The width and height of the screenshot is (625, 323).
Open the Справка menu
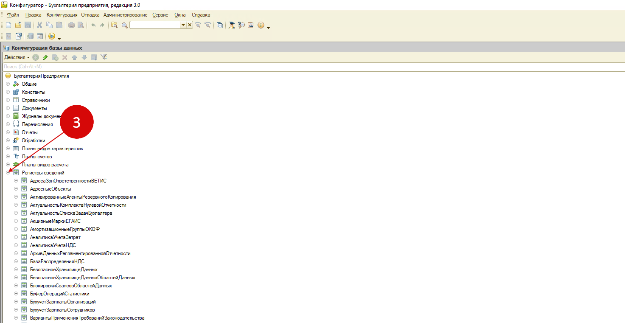[201, 15]
